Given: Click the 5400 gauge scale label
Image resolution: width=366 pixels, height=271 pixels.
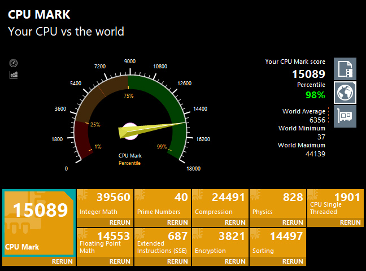Looking at the screenshot, I should coord(76,84).
